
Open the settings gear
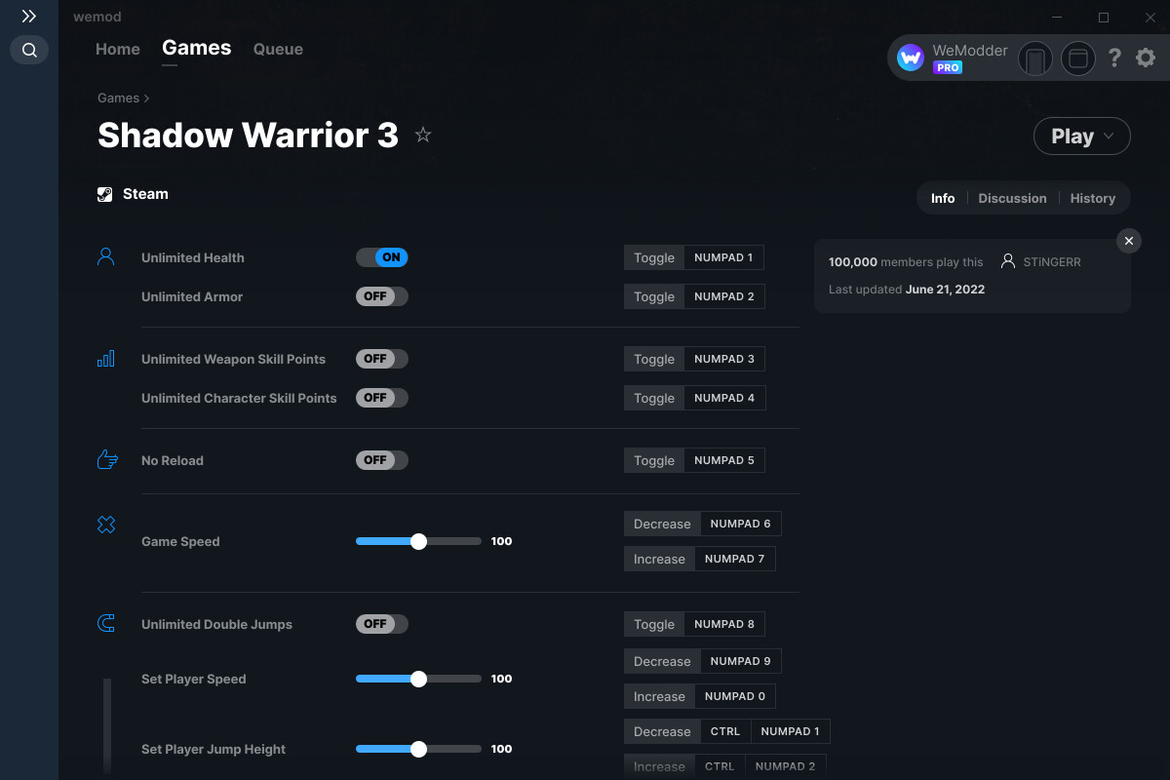click(x=1145, y=58)
